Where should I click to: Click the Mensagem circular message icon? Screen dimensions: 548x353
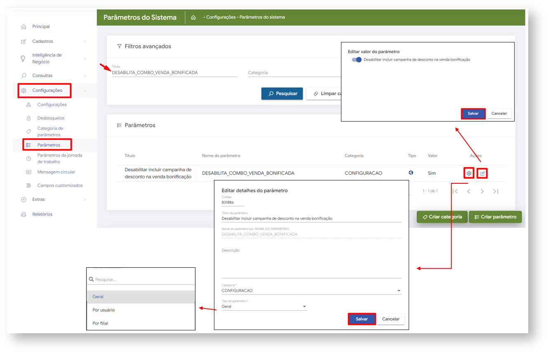pos(28,172)
